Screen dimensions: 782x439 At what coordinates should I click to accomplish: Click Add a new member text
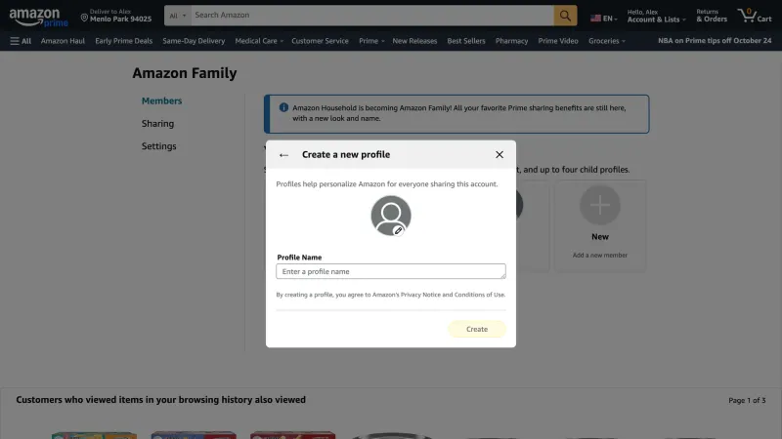pyautogui.click(x=600, y=255)
